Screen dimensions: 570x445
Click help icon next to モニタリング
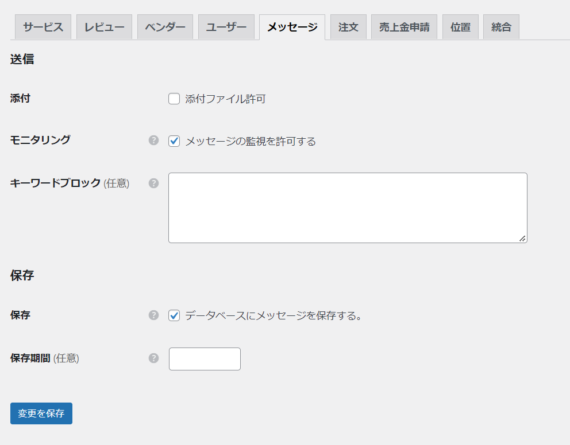[x=153, y=140]
